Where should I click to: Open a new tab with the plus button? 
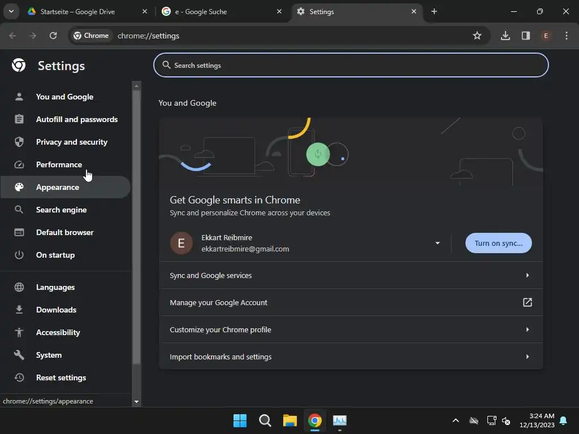pyautogui.click(x=434, y=12)
